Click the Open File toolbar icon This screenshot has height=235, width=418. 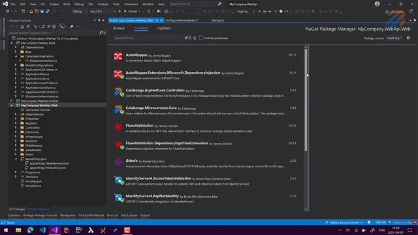pyautogui.click(x=31, y=11)
